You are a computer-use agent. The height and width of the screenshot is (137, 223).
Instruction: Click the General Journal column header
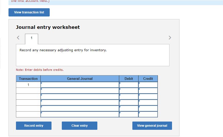coord(80,79)
